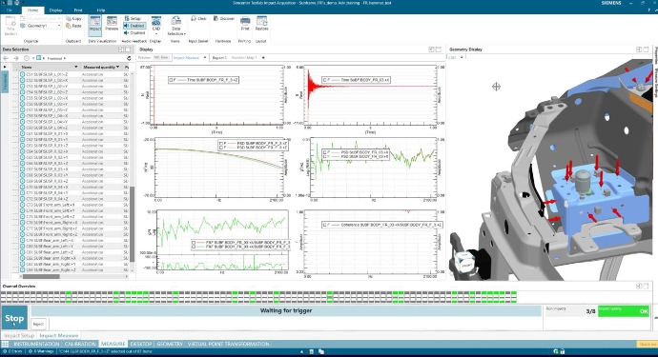Toggle the F checkbox in coherence plot legend
Screen dimensions: 658x357
pos(325,225)
